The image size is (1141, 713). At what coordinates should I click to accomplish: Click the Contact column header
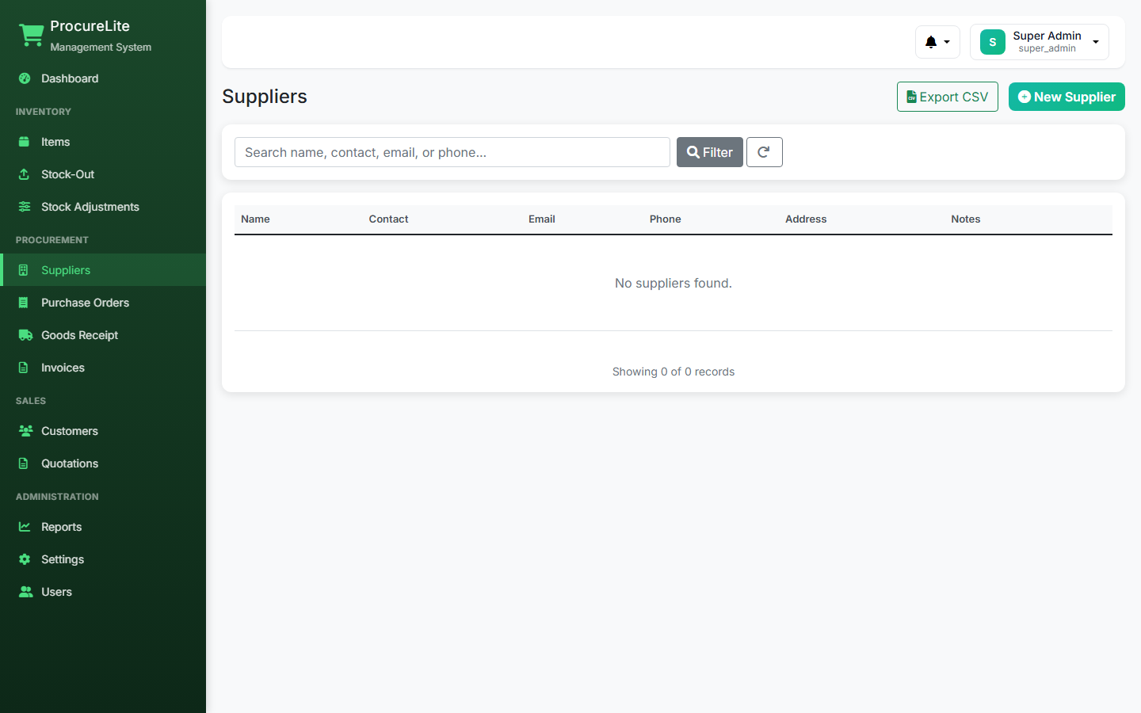pyautogui.click(x=388, y=219)
